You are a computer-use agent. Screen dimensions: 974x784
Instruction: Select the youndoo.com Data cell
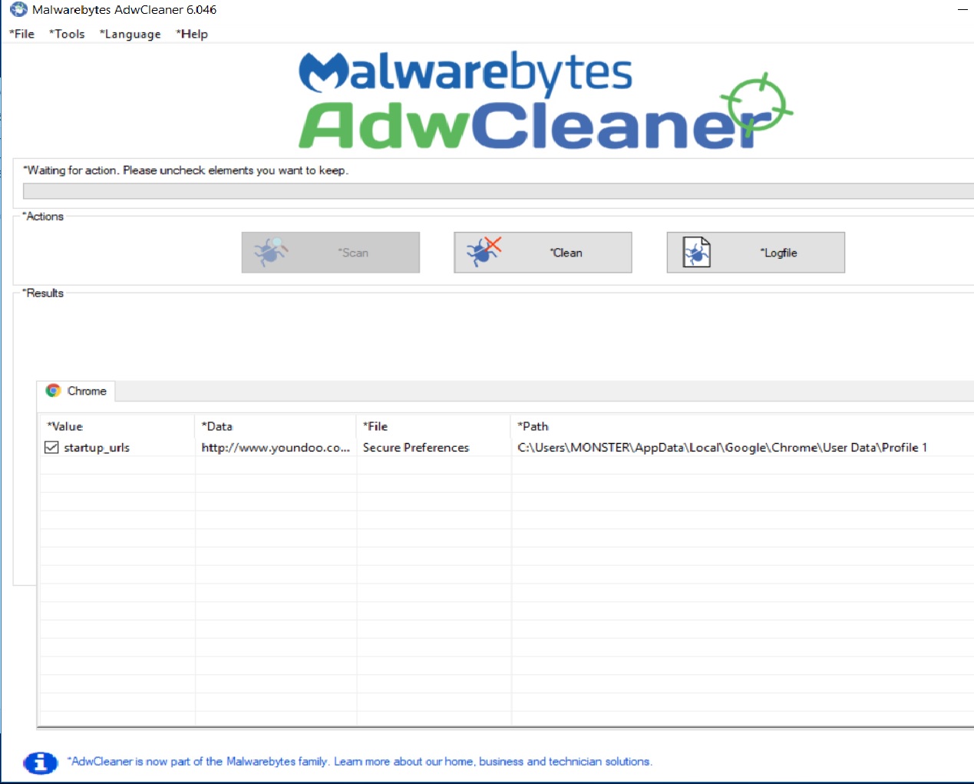click(276, 448)
